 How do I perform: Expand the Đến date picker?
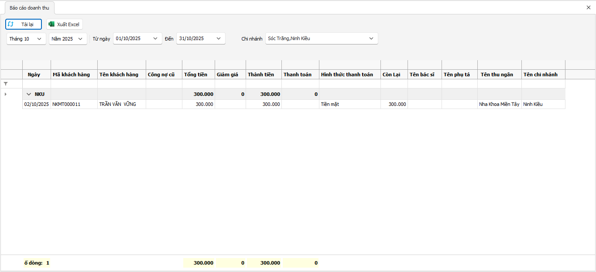pos(219,39)
